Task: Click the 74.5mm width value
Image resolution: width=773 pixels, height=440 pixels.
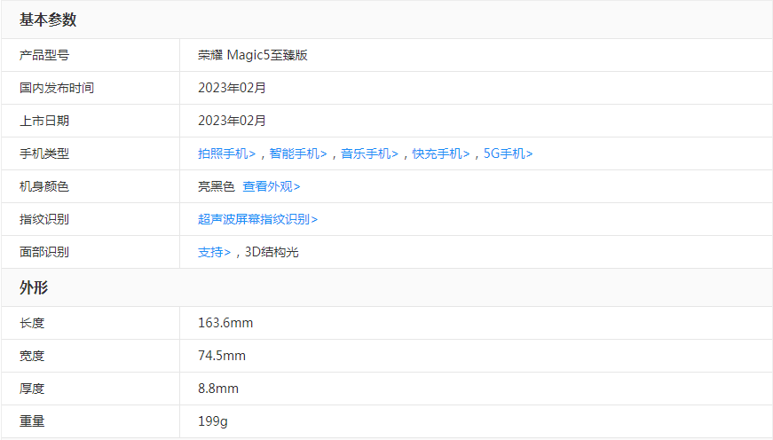Action: coord(222,356)
